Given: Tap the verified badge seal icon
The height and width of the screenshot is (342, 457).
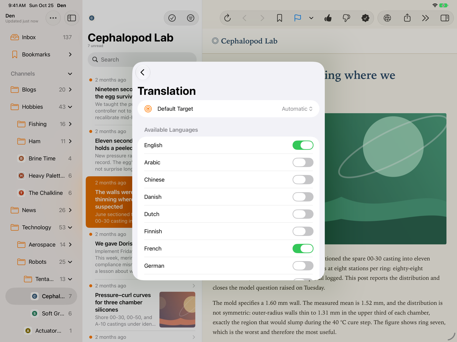Looking at the screenshot, I should 365,18.
